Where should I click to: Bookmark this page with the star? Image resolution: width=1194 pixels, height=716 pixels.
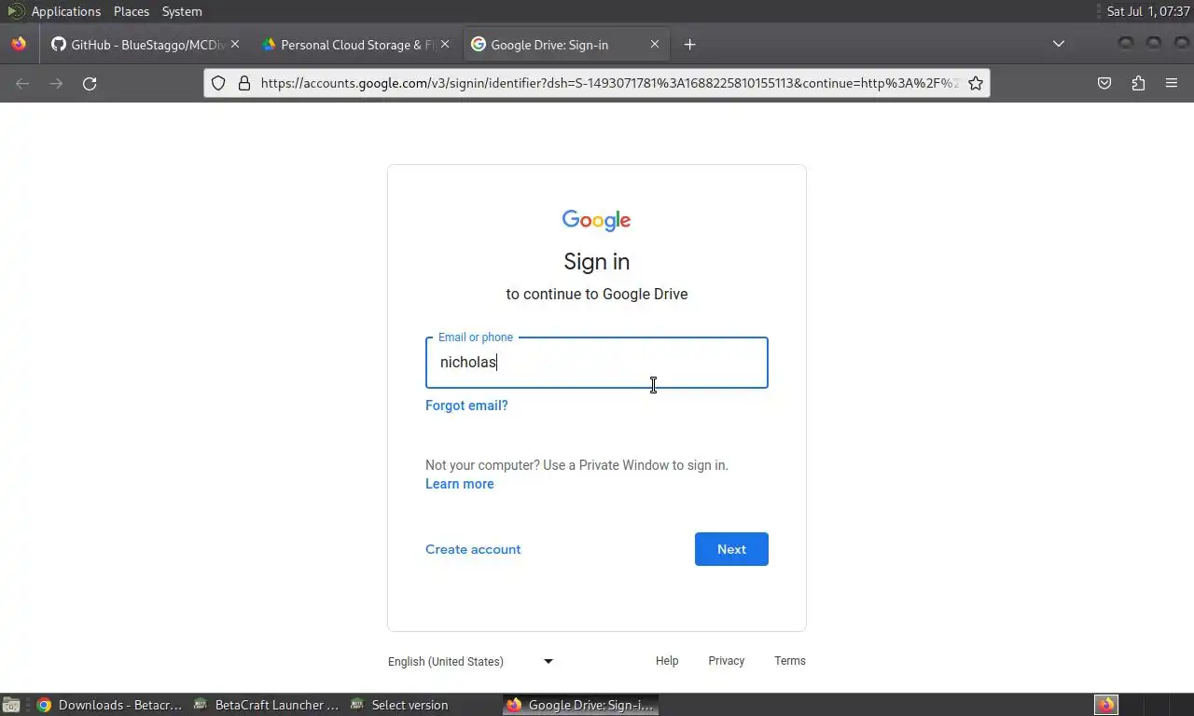[x=976, y=83]
